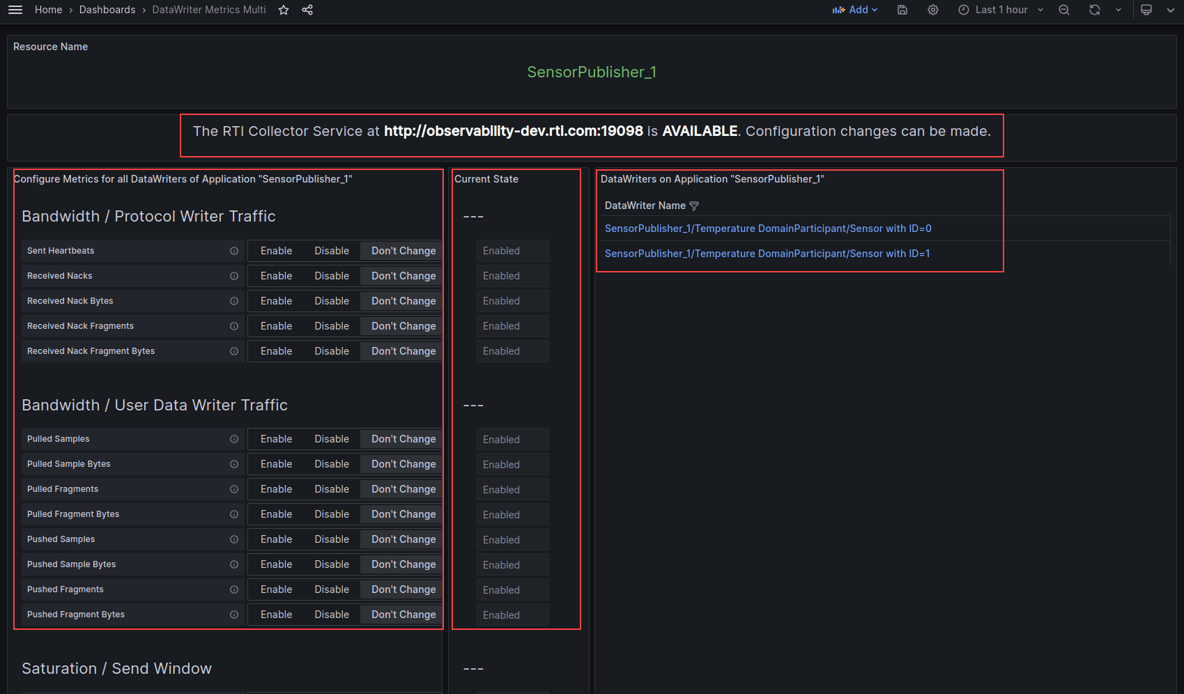
Task: Star this dashboard as a favorite
Action: pyautogui.click(x=283, y=10)
